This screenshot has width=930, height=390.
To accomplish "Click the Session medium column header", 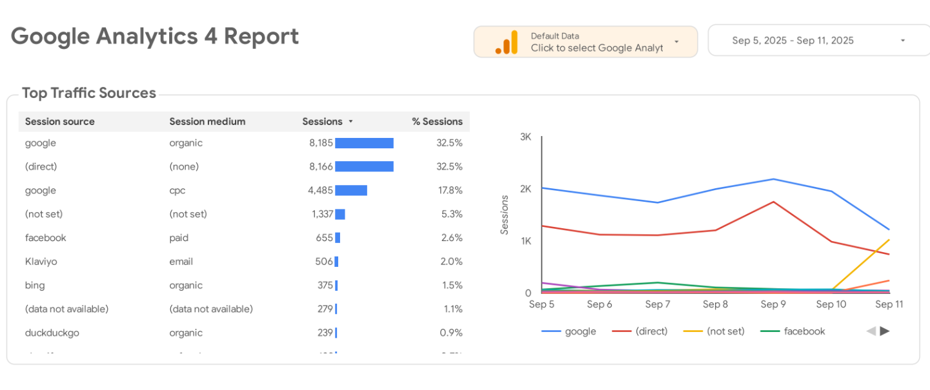I will point(207,121).
